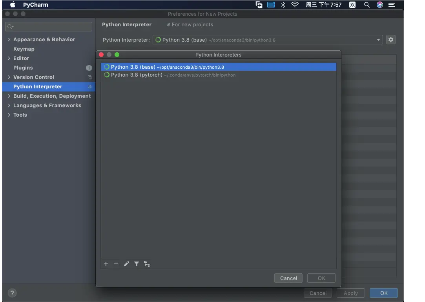Cancel the Preferences dialog
This screenshot has height=302, width=425.
318,293
